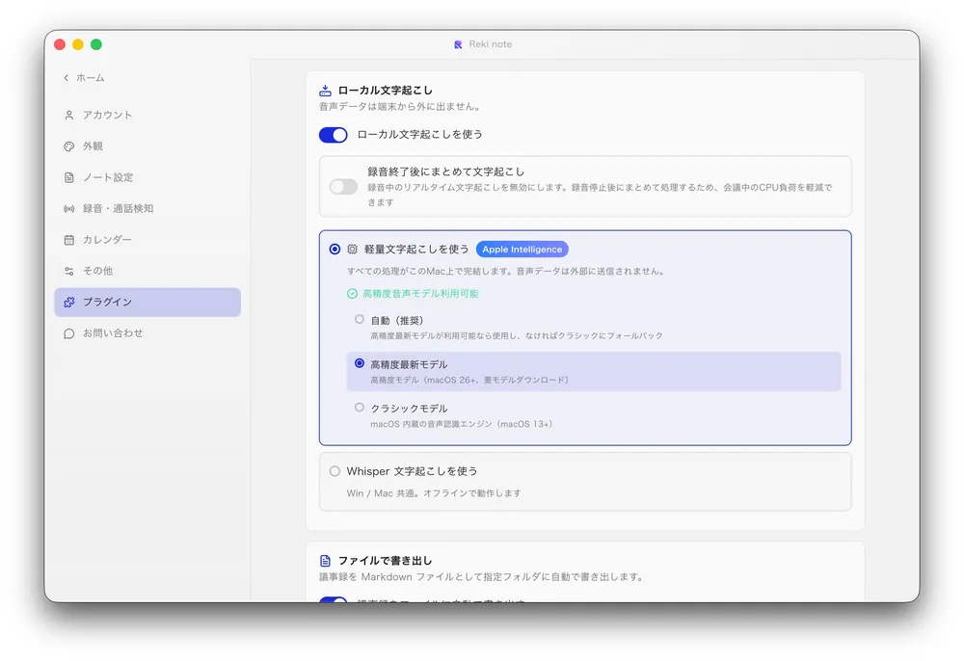Open the お問い合わせ section
964x661 pixels.
(x=147, y=333)
